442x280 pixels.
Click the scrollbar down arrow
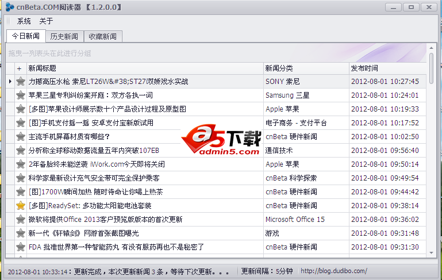(431, 253)
